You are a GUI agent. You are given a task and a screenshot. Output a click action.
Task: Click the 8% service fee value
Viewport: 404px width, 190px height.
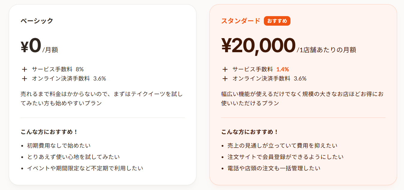[80, 69]
